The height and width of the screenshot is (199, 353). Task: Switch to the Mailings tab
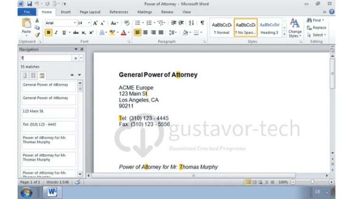coord(145,12)
